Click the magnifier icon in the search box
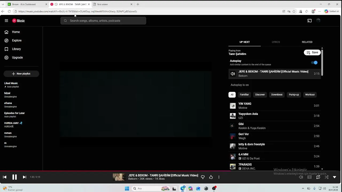Screen dimensions: 342x192 click(65, 21)
